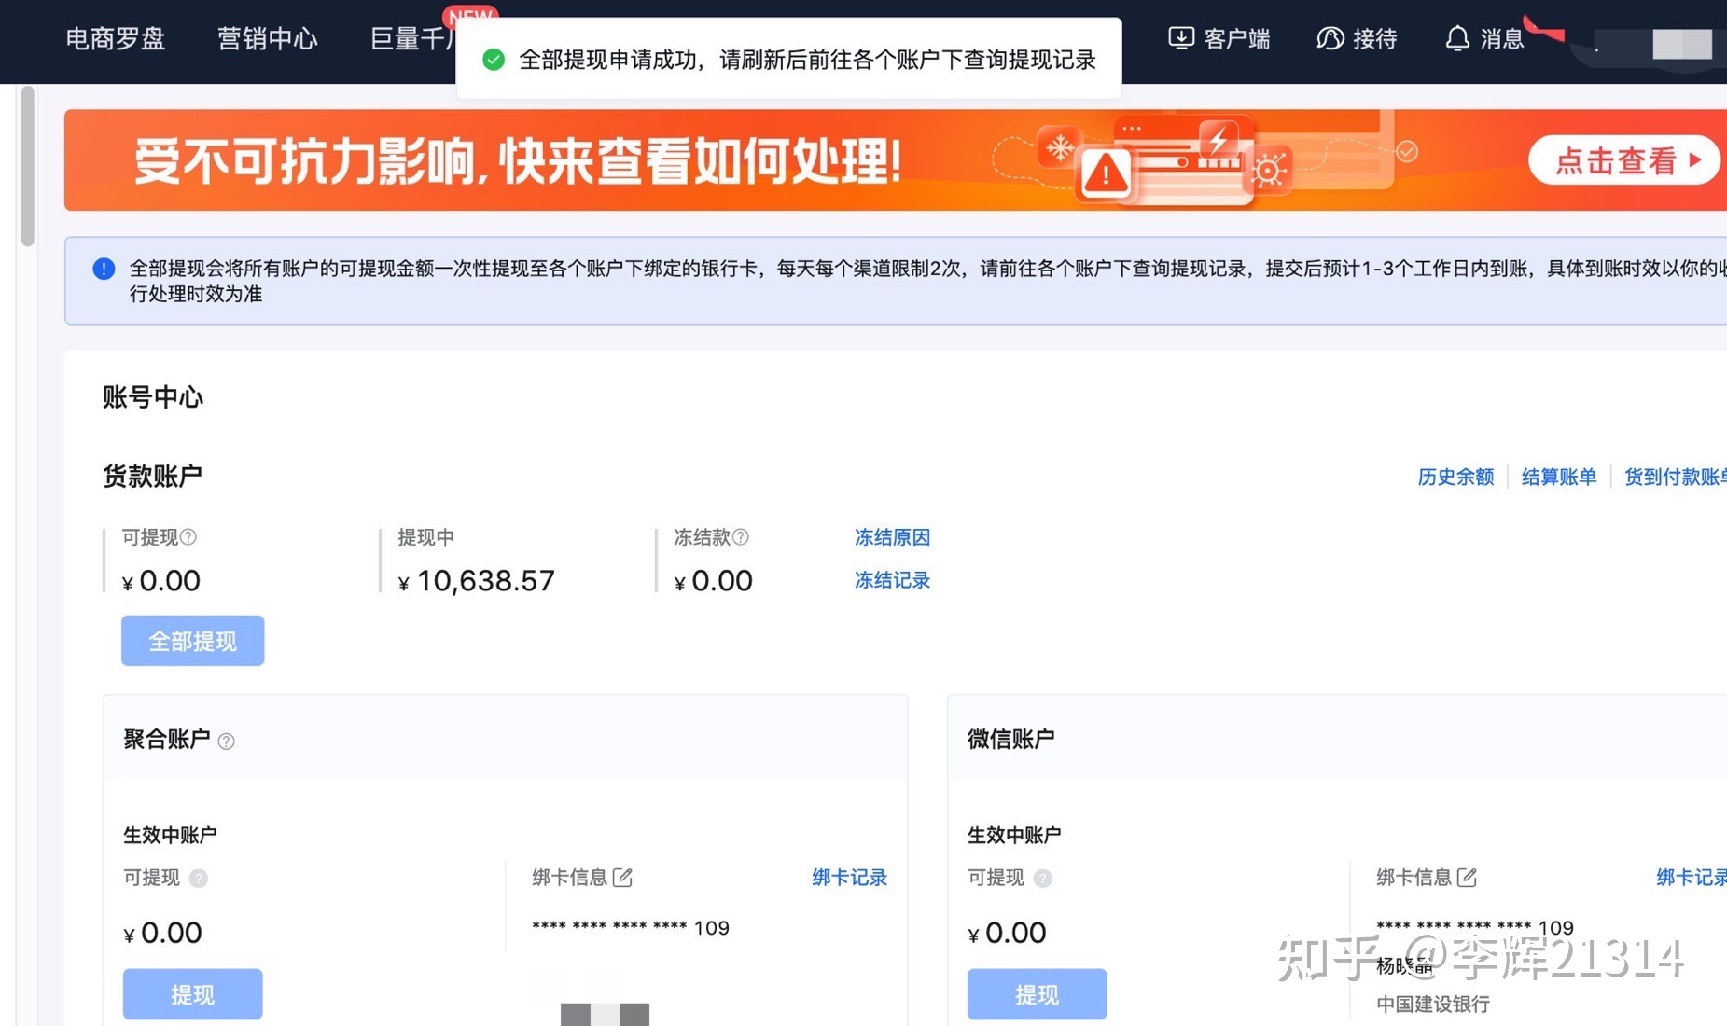Viewport: 1727px width, 1026px height.
Task: Click help icon by 微信账户 可提现
Action: 1042,878
